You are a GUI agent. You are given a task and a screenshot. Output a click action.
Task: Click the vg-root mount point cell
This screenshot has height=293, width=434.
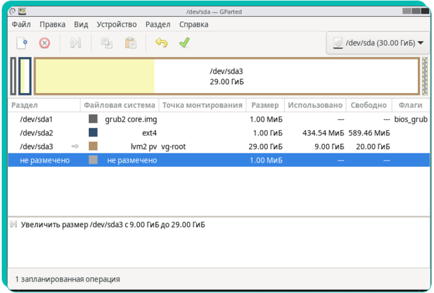[x=174, y=147]
